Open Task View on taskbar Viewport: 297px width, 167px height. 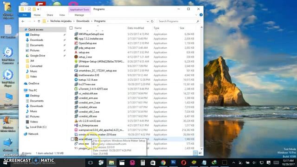[x=90, y=162]
